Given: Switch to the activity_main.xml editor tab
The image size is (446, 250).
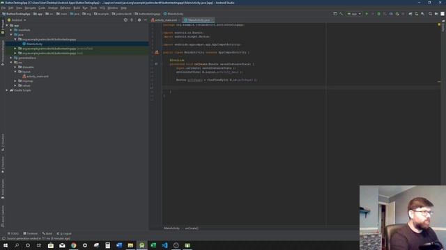Looking at the screenshot, I should coord(166,20).
